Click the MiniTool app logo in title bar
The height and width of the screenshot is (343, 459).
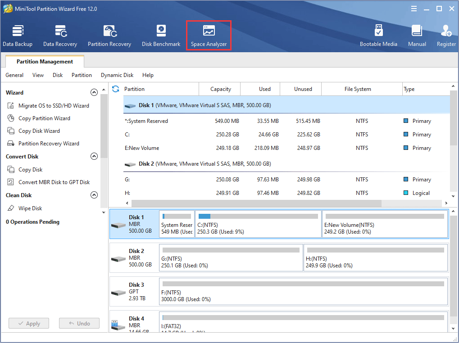[x=8, y=9]
